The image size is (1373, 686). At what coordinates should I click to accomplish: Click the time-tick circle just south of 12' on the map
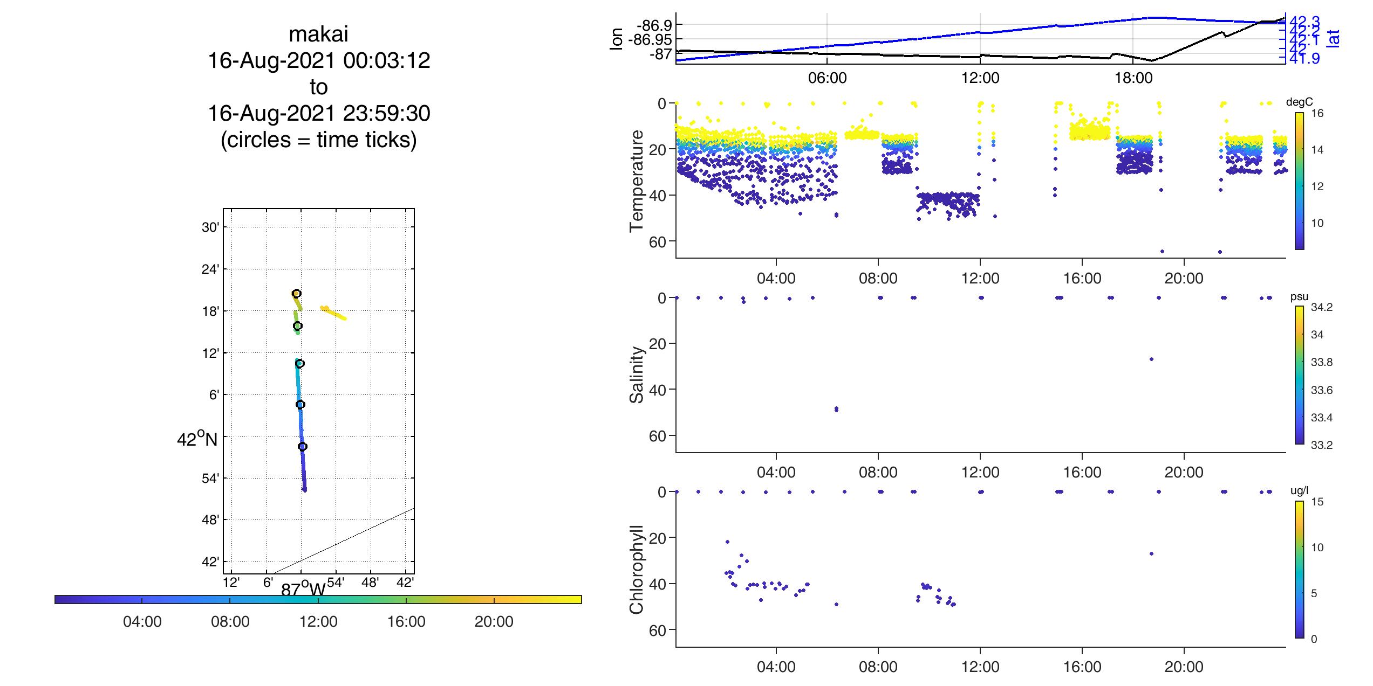(x=299, y=364)
